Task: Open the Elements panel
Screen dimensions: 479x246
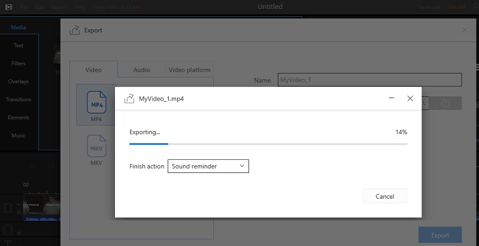Action: click(x=19, y=117)
